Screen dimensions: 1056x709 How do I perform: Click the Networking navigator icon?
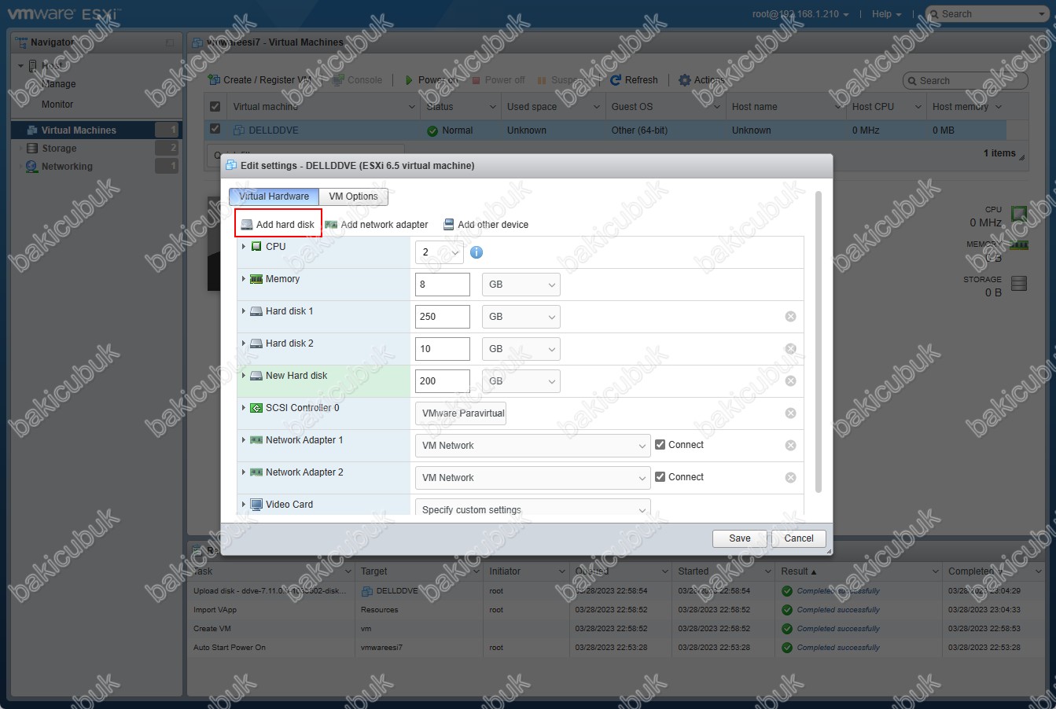pos(32,166)
